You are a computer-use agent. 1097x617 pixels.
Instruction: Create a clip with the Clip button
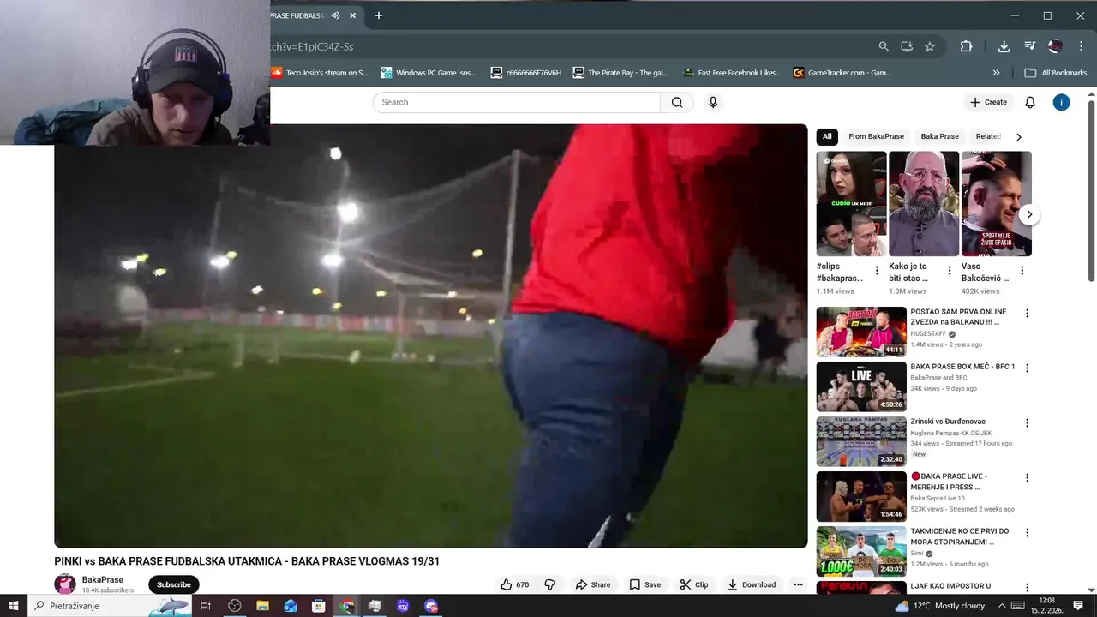(x=694, y=584)
